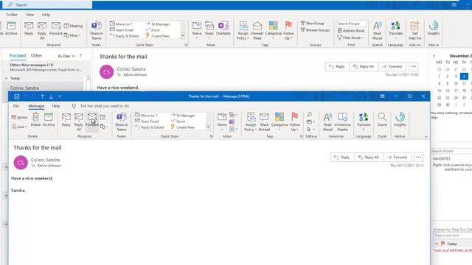Click the Tell me what you want to do box
472x265 pixels.
click(x=104, y=106)
